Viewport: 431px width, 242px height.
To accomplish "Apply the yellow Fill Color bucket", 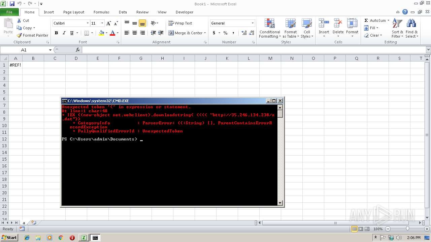I will click(x=101, y=33).
